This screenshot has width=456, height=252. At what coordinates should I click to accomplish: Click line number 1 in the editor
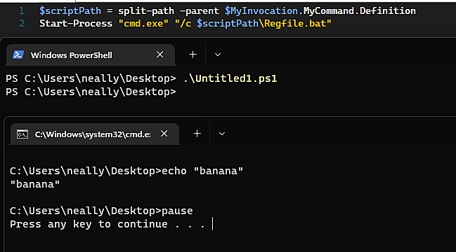[x=22, y=11]
